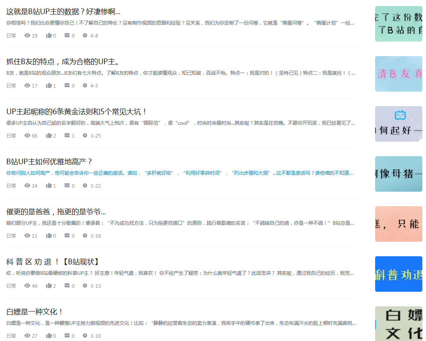
Task: Click date text 3-25
Action: [95, 136]
